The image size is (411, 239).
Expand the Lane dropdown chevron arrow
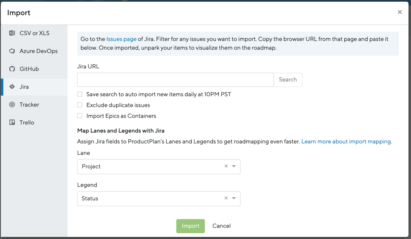tap(234, 166)
